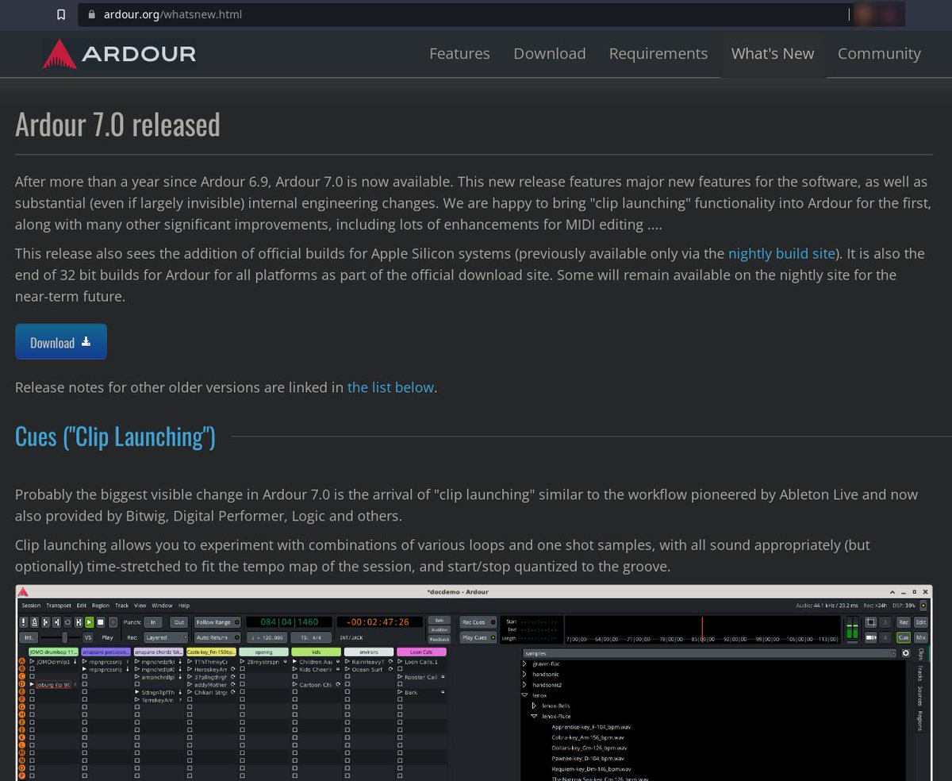Screen dimensions: 952x781
Task: Toggle the Audition indicator button
Action: [439, 629]
